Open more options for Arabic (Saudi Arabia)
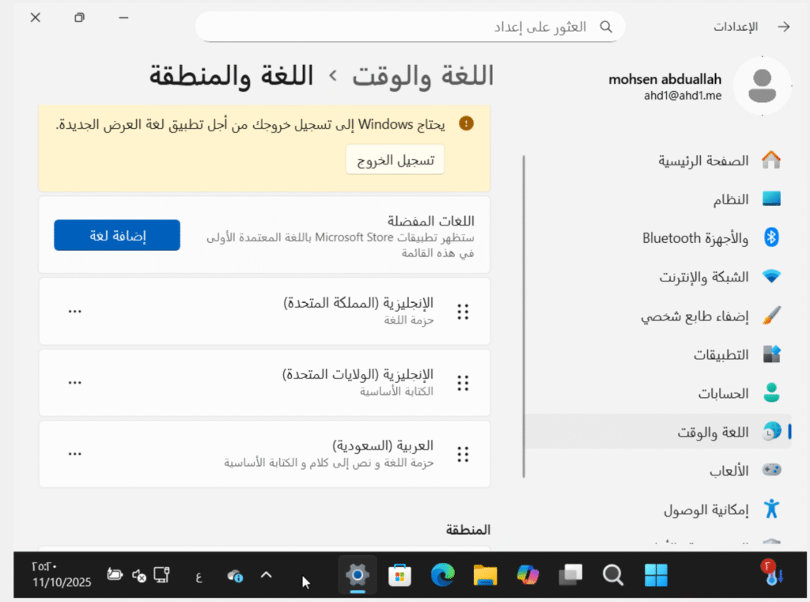The height and width of the screenshot is (602, 810). [74, 454]
